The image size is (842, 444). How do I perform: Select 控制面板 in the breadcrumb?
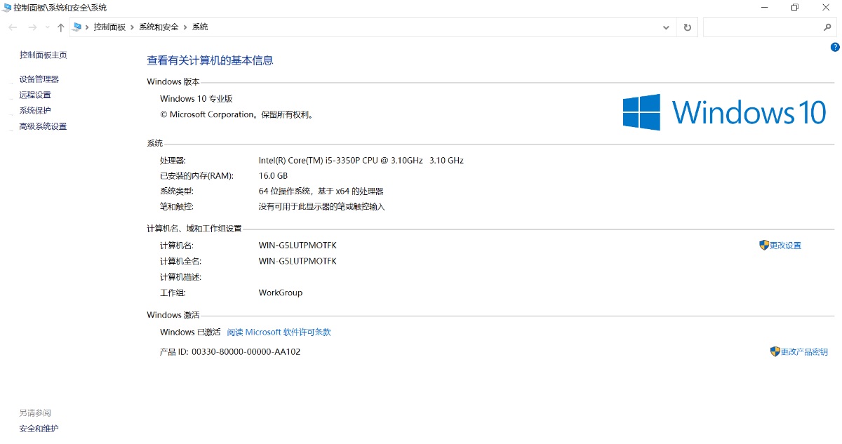pos(109,27)
